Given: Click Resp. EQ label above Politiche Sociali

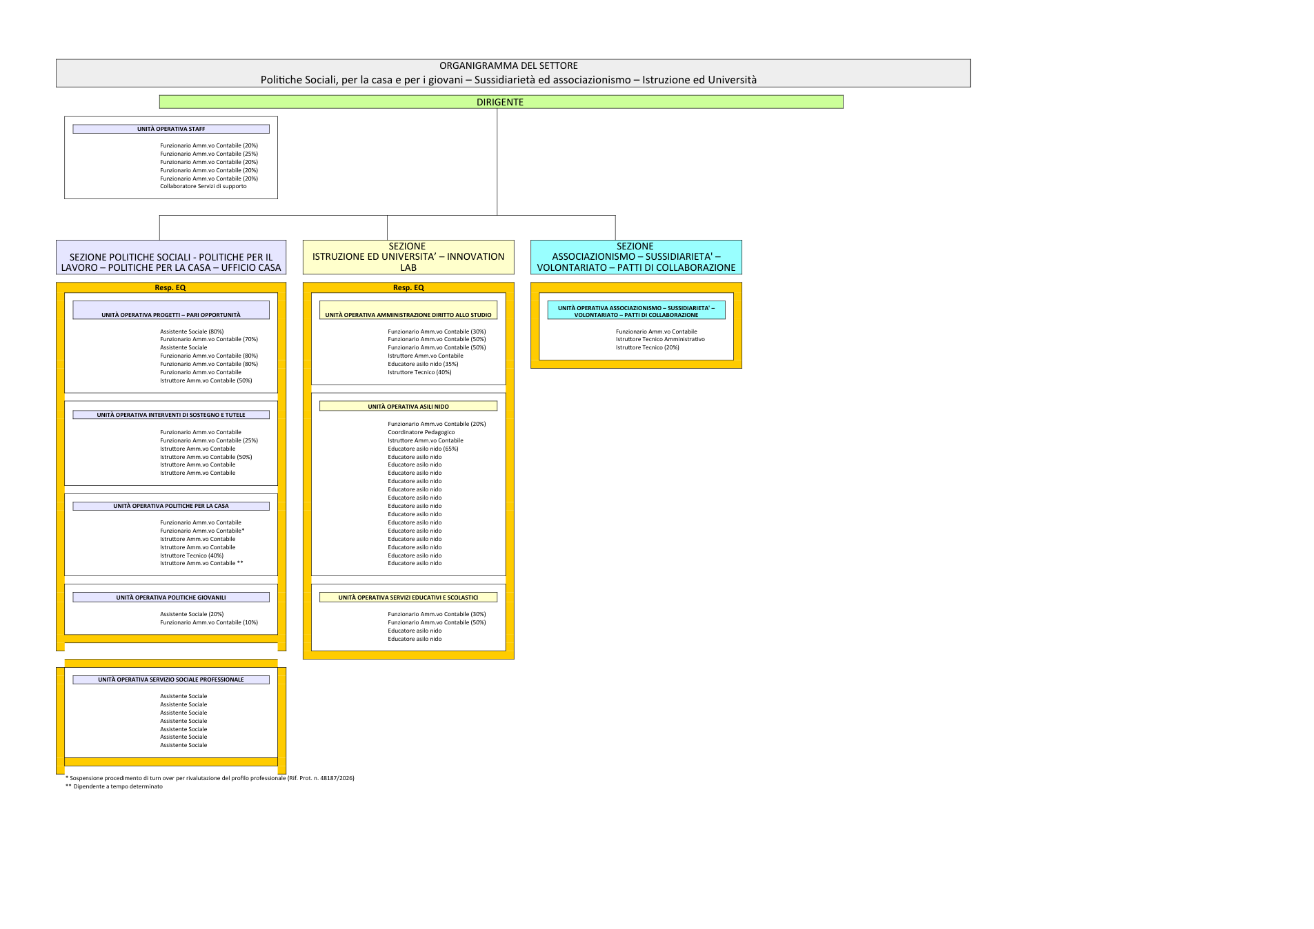Looking at the screenshot, I should click(x=170, y=287).
